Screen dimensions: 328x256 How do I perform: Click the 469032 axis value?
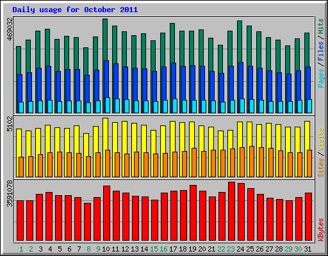(10, 29)
